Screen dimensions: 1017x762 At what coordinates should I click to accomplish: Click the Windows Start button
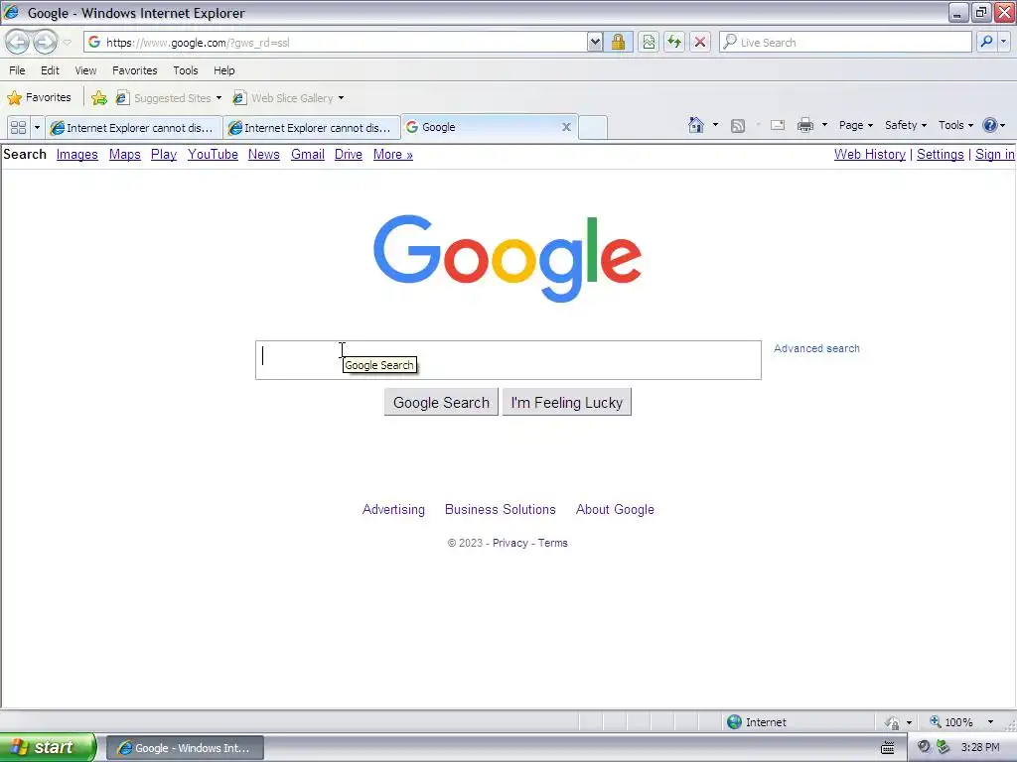coord(48,747)
